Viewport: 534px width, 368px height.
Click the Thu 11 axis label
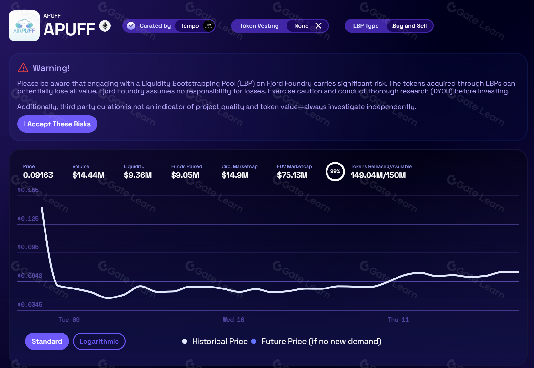[x=398, y=320]
